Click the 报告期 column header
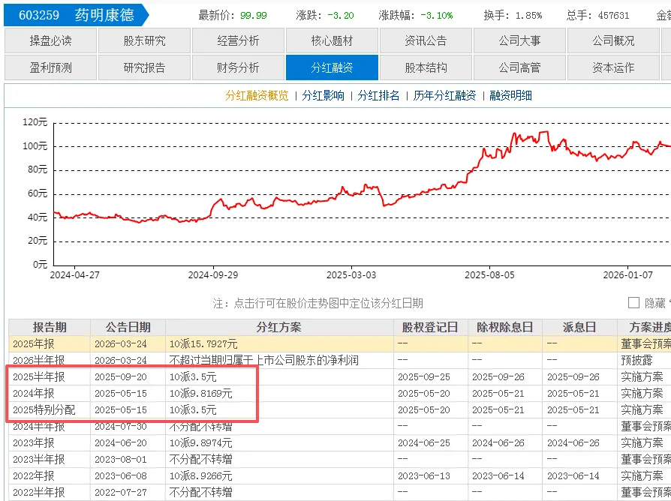671x501 pixels. [50, 328]
